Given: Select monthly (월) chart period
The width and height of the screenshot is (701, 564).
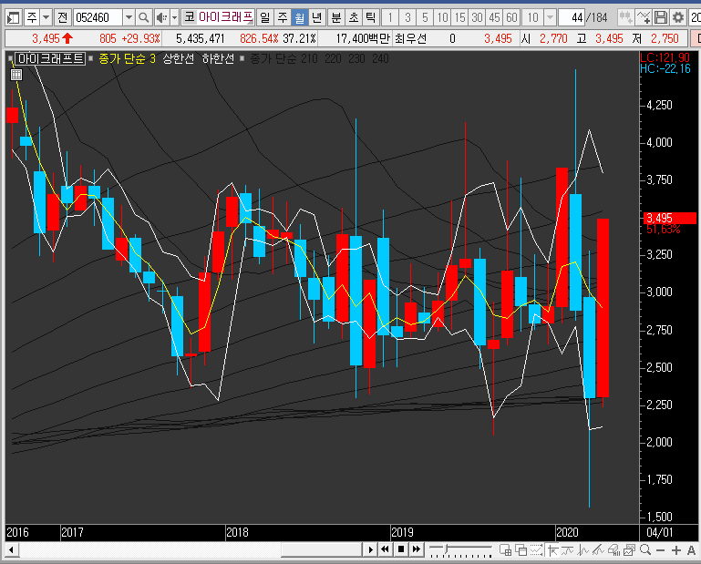Looking at the screenshot, I should [x=300, y=18].
